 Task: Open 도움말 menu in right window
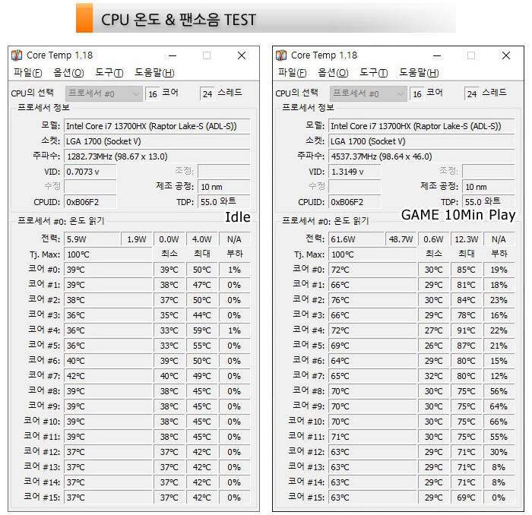(x=419, y=73)
